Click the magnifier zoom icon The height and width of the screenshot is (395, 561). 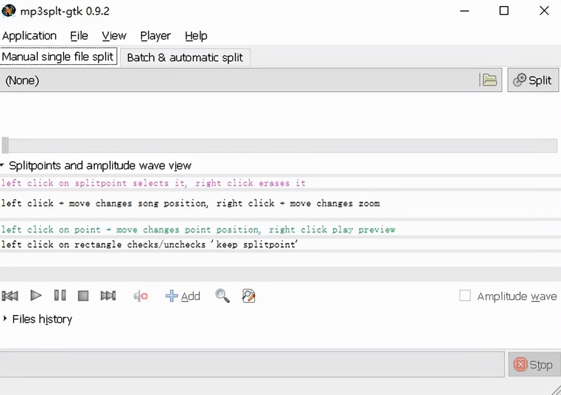tap(223, 296)
